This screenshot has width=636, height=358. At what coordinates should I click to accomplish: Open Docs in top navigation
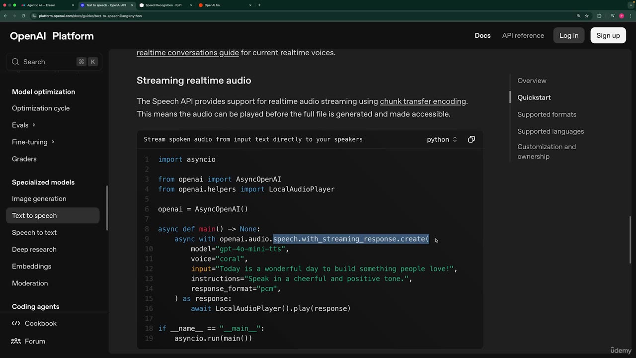[482, 35]
